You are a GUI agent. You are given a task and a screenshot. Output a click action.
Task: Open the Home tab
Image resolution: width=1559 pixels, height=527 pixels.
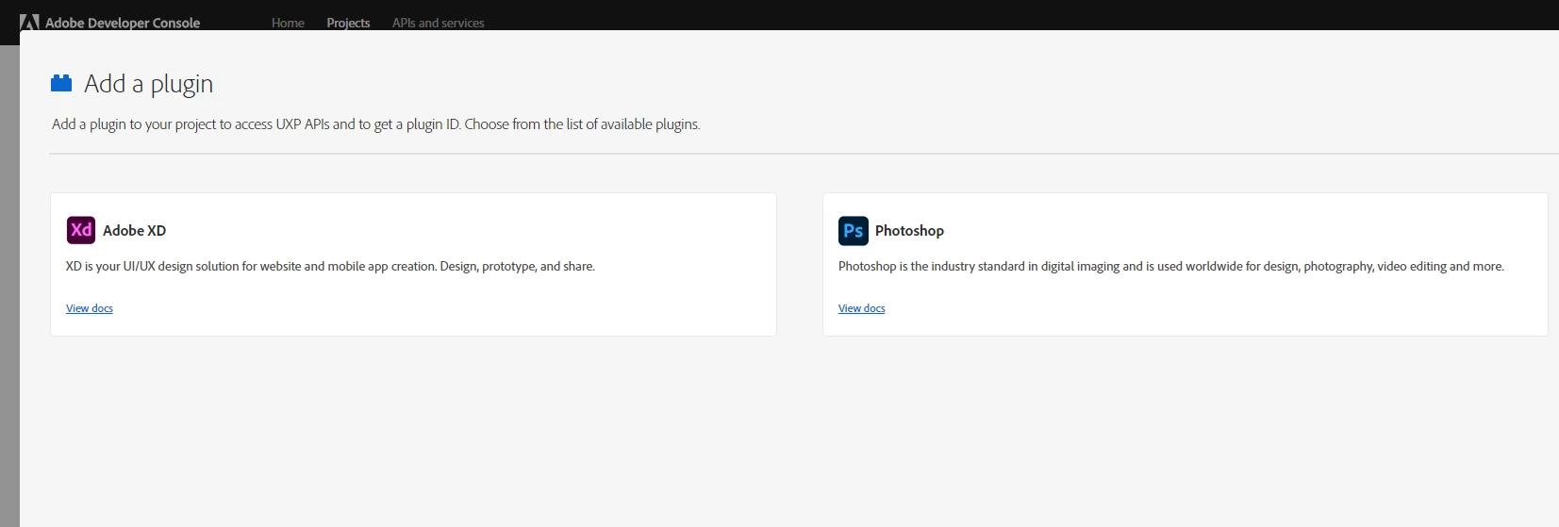(x=288, y=23)
